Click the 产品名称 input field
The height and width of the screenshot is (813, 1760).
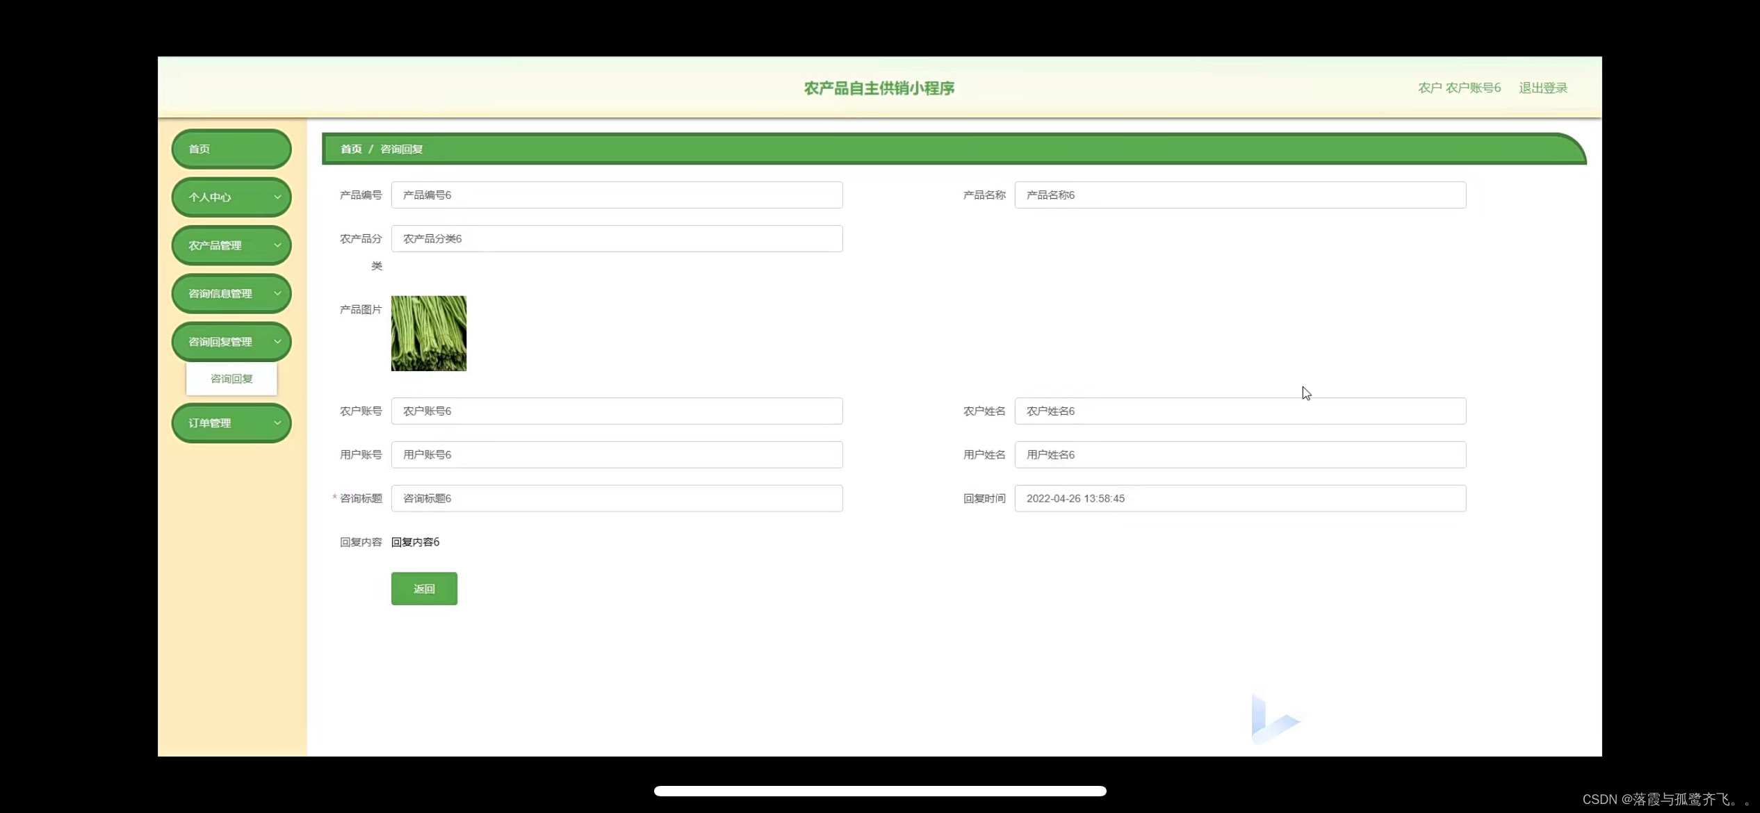(x=1240, y=195)
